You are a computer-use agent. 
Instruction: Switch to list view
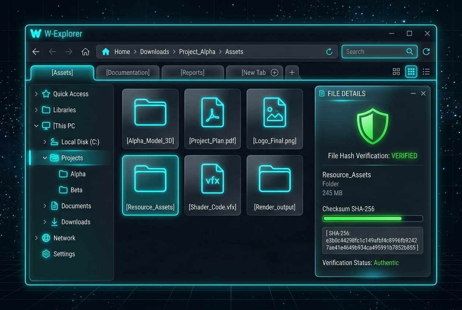426,72
